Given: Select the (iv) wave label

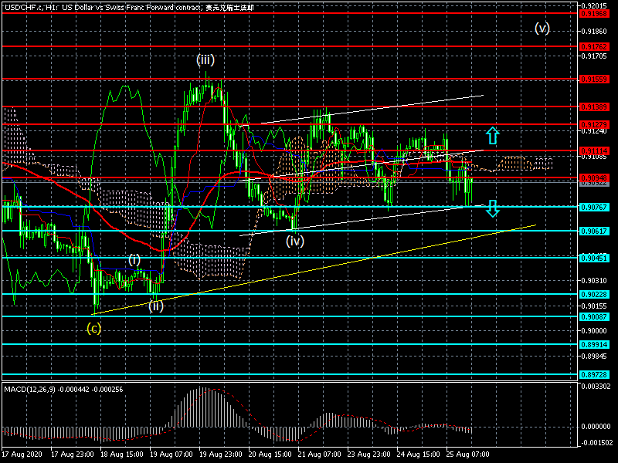Looking at the screenshot, I should [295, 241].
